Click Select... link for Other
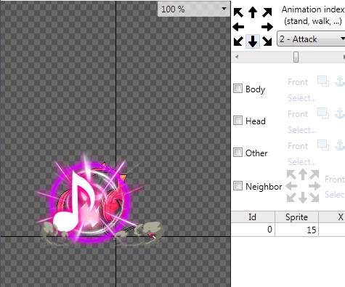This screenshot has width=345, height=287. click(302, 162)
